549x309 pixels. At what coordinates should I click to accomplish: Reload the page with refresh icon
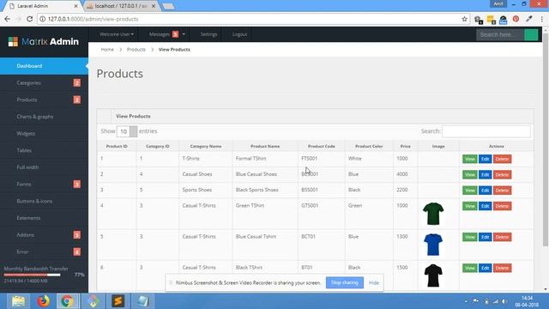tap(30, 19)
